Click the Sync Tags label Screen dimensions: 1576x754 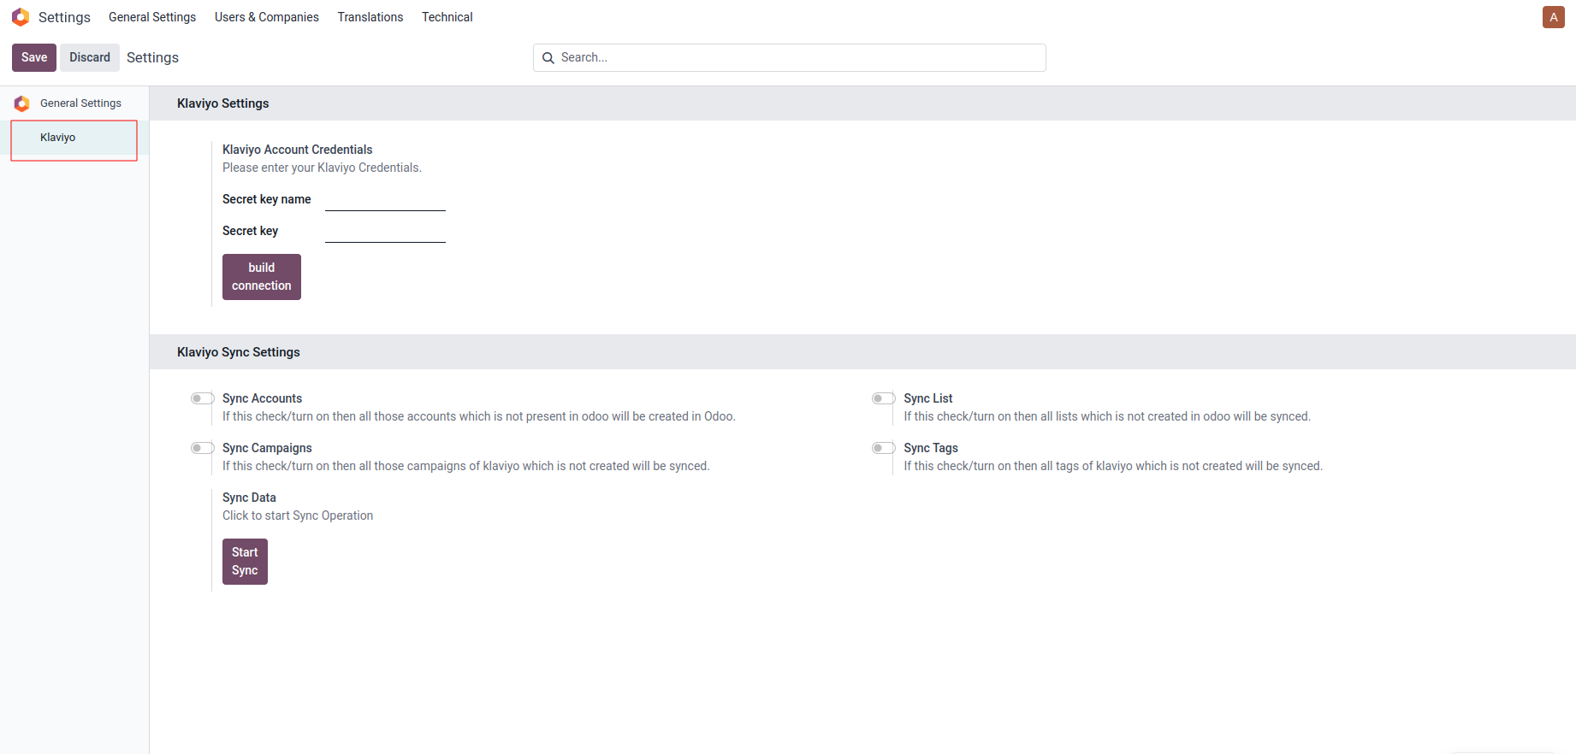click(931, 448)
